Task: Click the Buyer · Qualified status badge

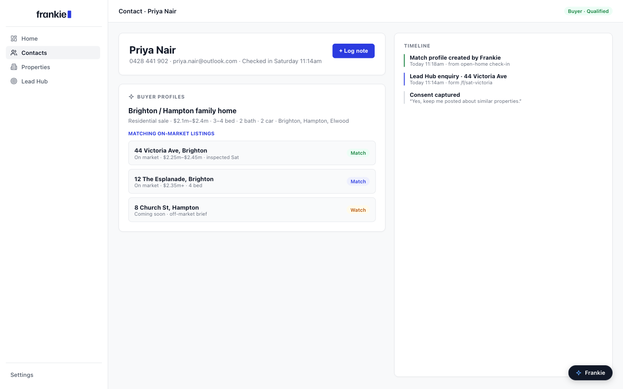Action: (x=588, y=11)
